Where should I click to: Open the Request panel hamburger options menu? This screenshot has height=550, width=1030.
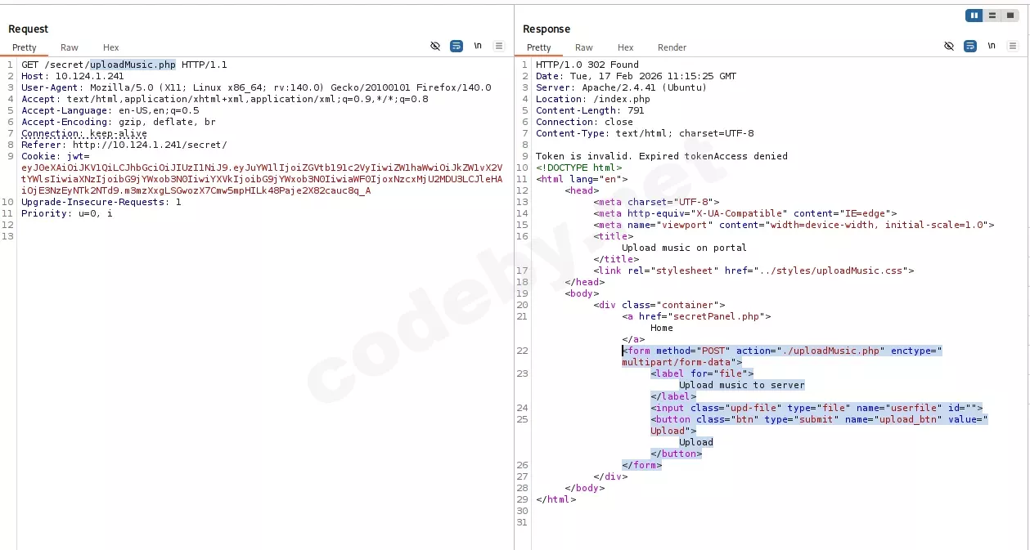[498, 47]
